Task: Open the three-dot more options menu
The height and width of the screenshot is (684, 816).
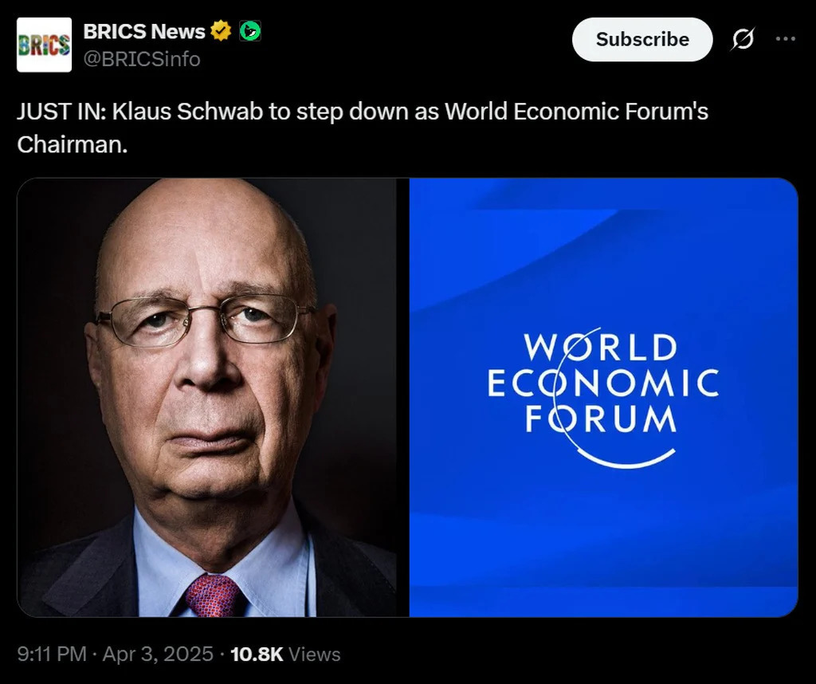Action: coord(785,39)
